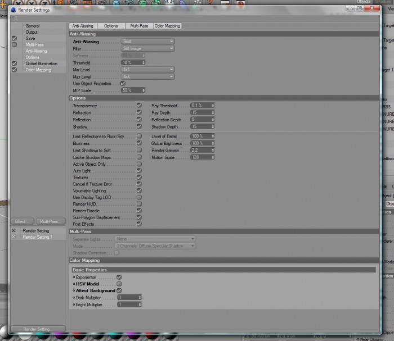Enable Use Display Tag LOD
This screenshot has height=341, width=394.
click(139, 197)
